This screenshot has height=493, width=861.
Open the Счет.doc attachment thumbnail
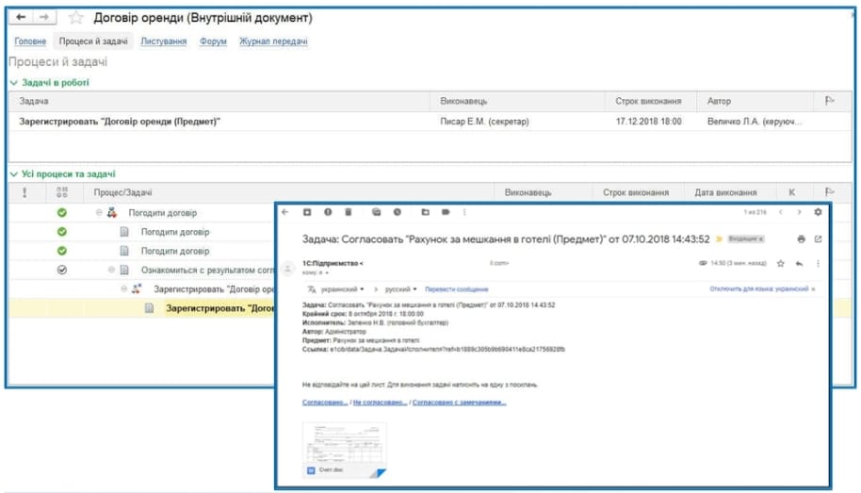344,448
